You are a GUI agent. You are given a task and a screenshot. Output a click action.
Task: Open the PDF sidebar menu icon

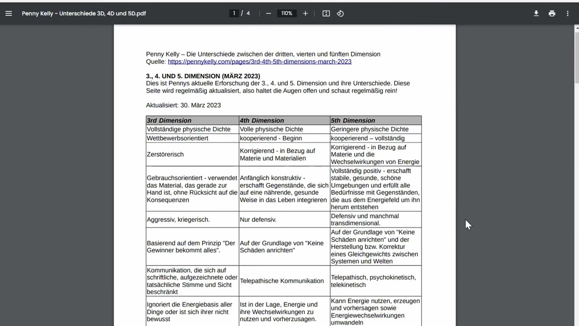pos(9,14)
